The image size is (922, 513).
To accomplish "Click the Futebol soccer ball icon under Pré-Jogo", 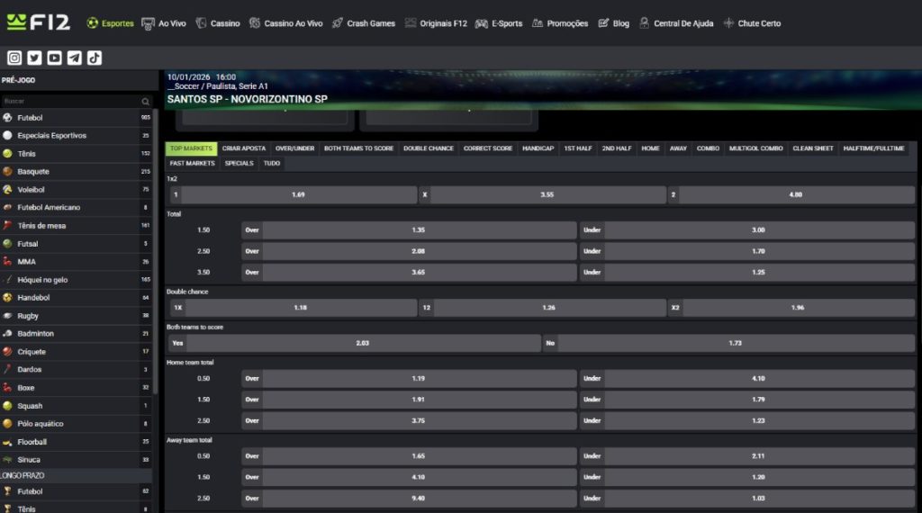I will pos(7,118).
